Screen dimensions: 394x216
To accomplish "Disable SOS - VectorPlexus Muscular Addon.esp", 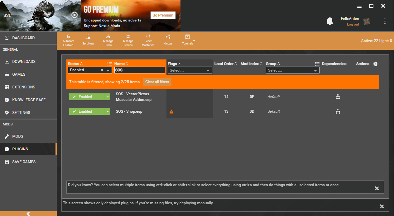I will 87,97.
